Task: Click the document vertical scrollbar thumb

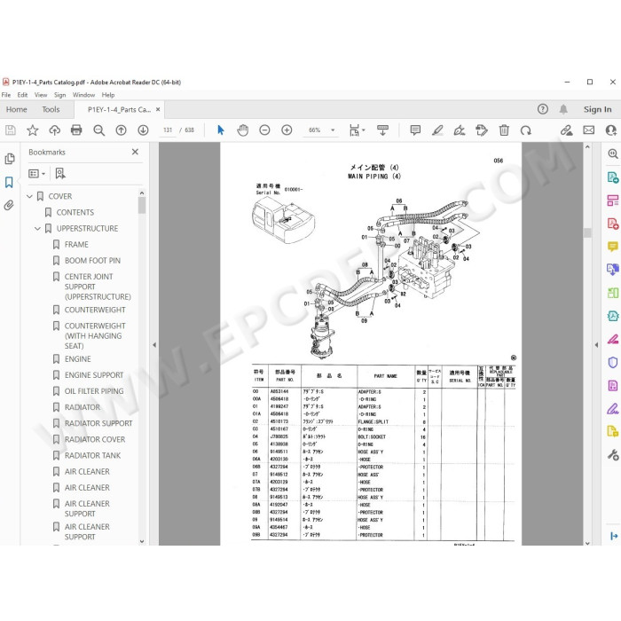Action: coord(587,232)
